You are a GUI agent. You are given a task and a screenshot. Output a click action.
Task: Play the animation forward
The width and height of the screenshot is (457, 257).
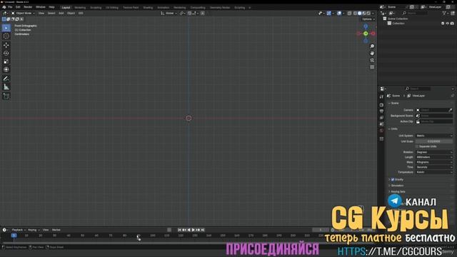[193, 230]
